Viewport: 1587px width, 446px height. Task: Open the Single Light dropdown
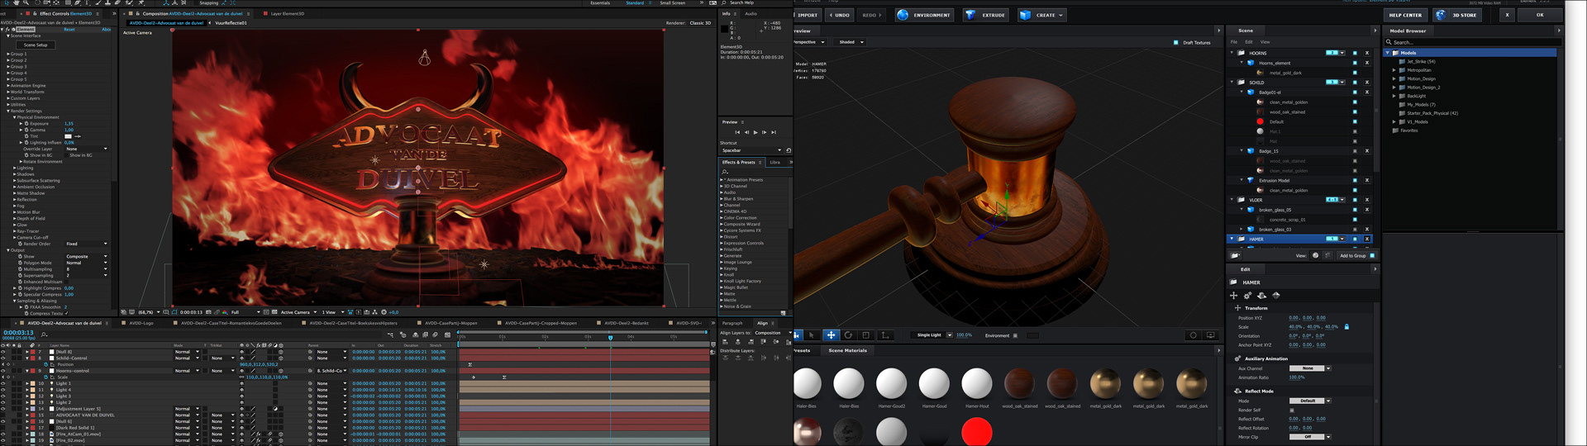click(933, 335)
